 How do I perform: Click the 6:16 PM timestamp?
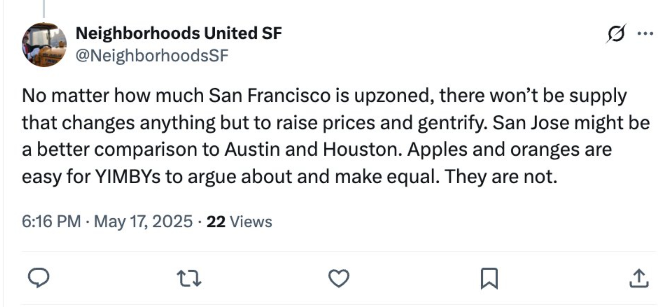51,221
